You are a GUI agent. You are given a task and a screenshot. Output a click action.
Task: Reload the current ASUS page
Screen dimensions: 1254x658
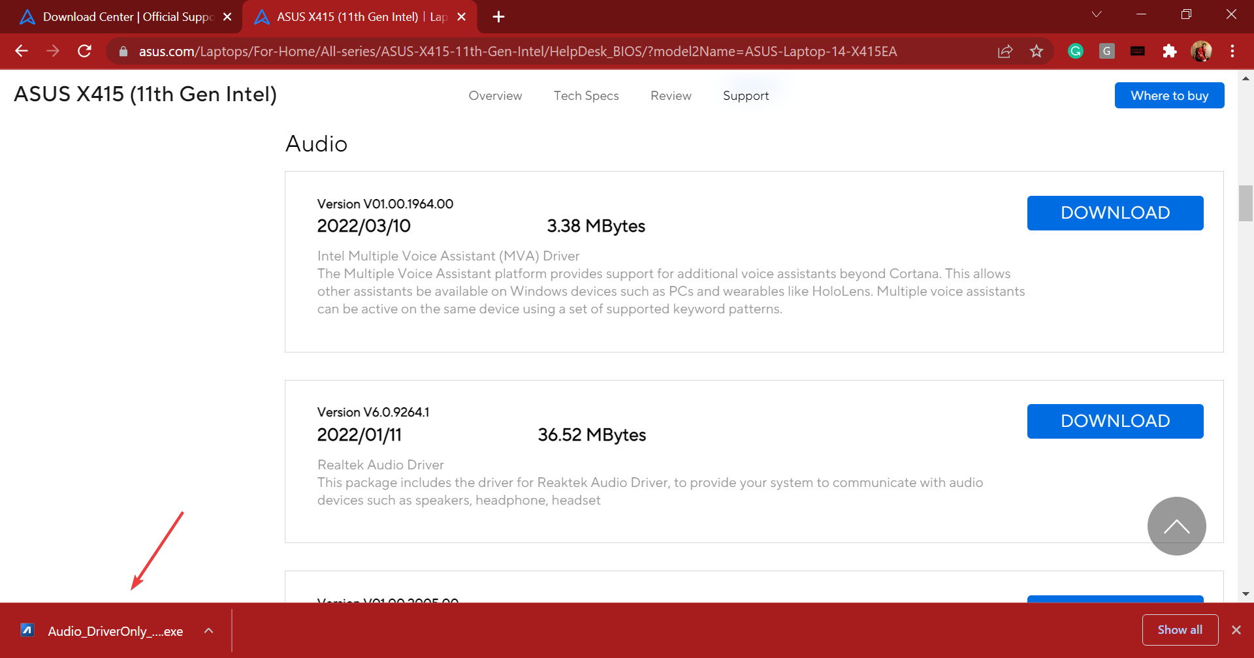[x=84, y=51]
